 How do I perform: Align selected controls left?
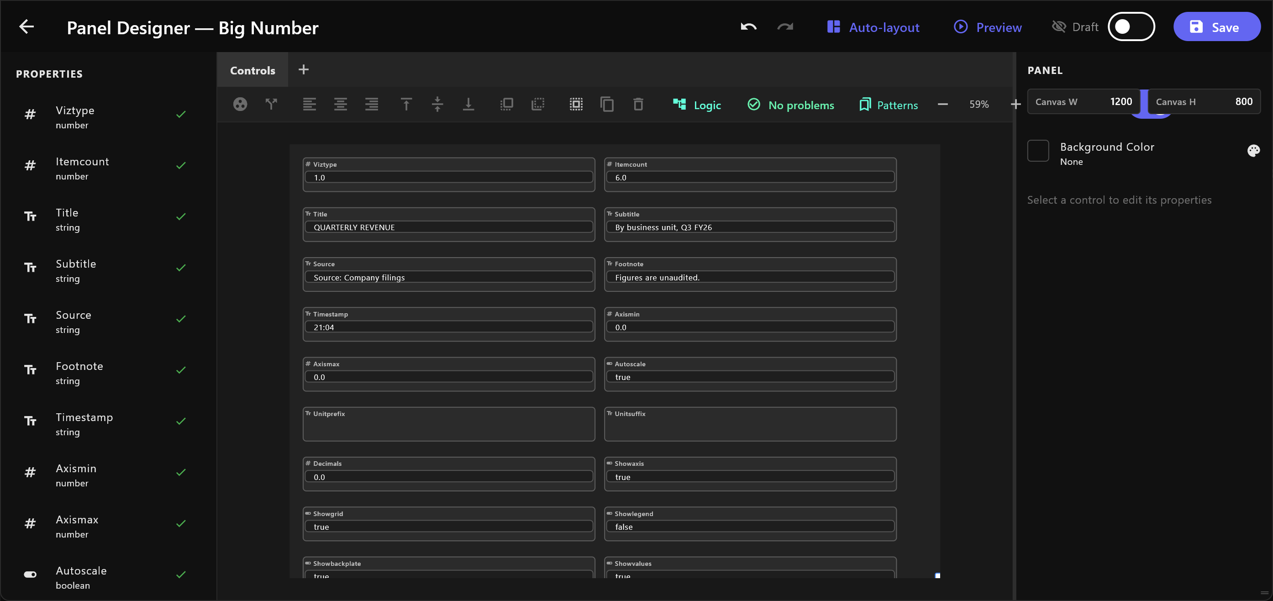[x=310, y=104]
